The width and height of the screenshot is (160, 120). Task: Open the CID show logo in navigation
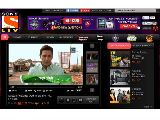pos(149,38)
